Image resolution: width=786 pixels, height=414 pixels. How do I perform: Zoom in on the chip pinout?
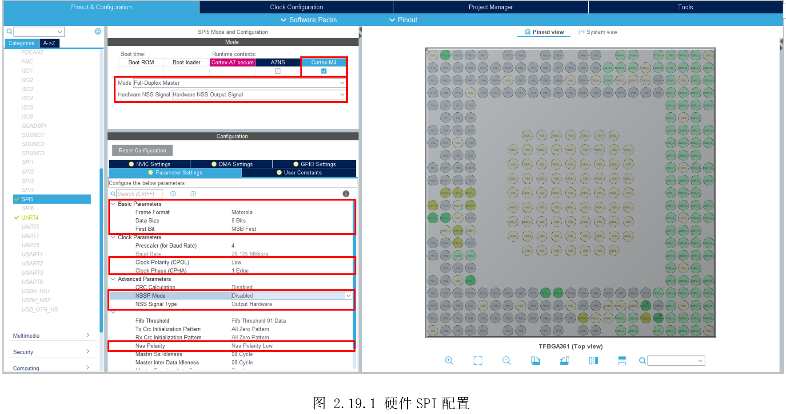[x=449, y=361]
